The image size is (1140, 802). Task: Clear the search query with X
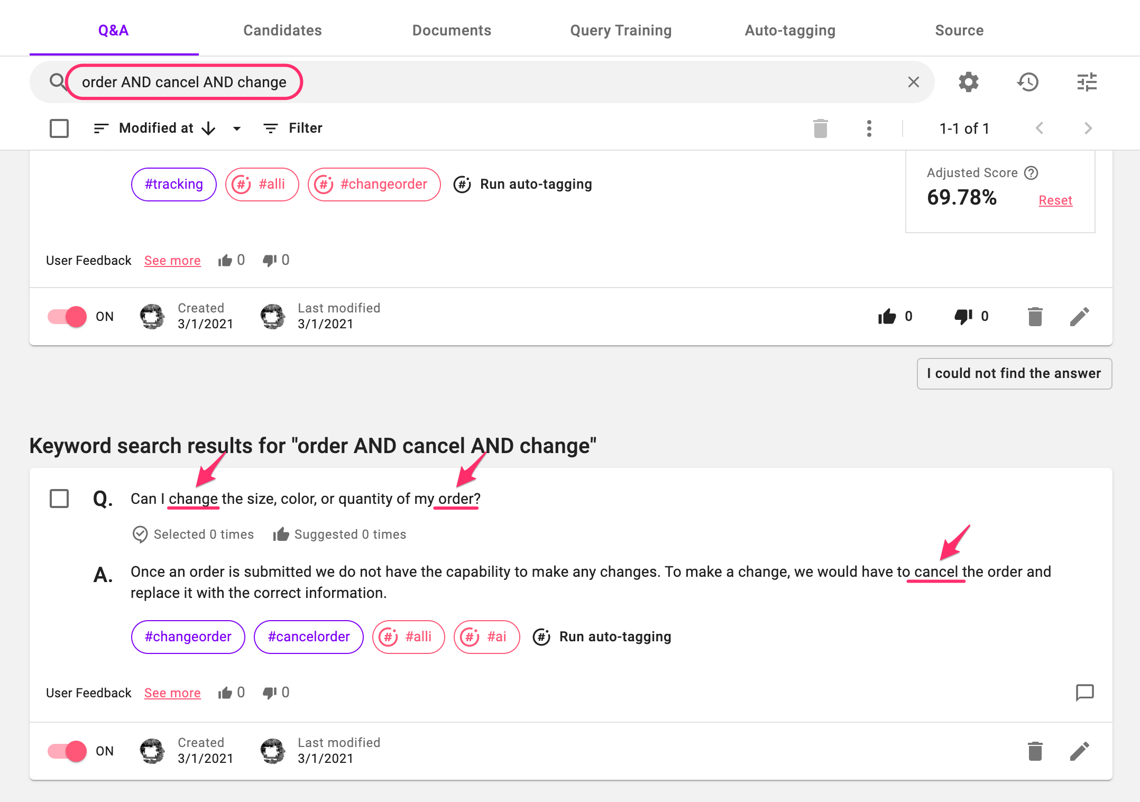click(x=913, y=82)
